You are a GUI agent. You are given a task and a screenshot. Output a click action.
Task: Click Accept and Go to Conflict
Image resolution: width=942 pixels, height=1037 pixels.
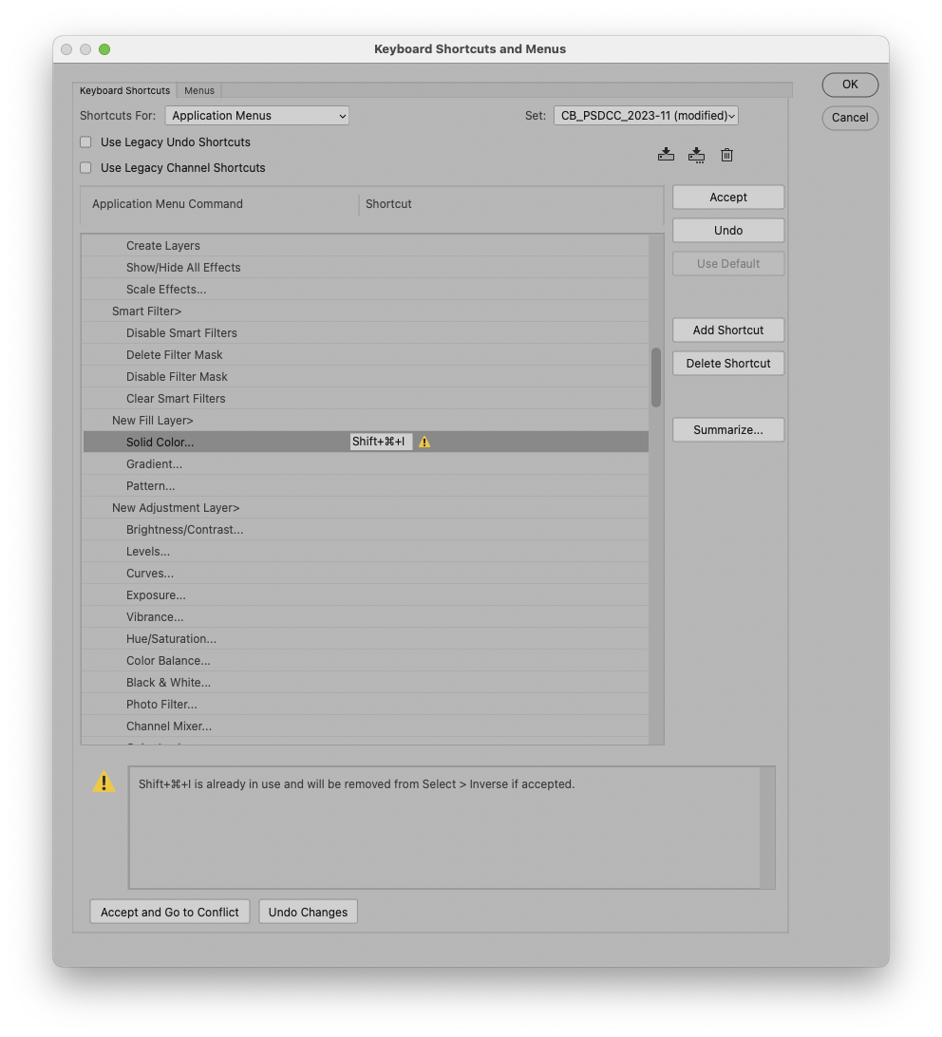(x=168, y=911)
